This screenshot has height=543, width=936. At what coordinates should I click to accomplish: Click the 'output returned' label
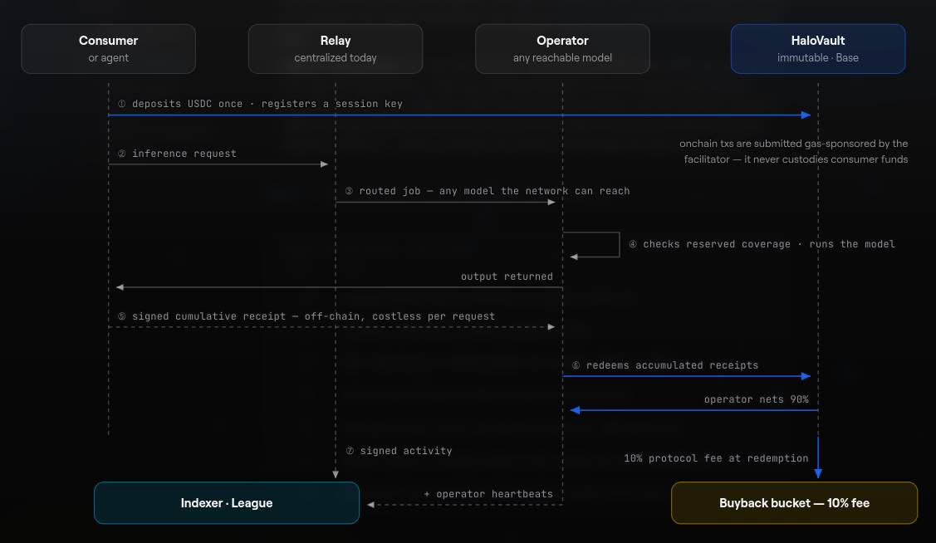coord(507,276)
